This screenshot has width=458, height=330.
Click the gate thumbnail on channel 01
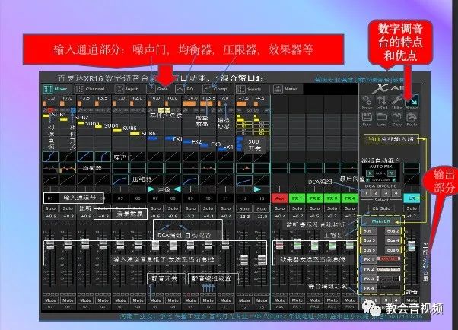pyautogui.click(x=50, y=157)
